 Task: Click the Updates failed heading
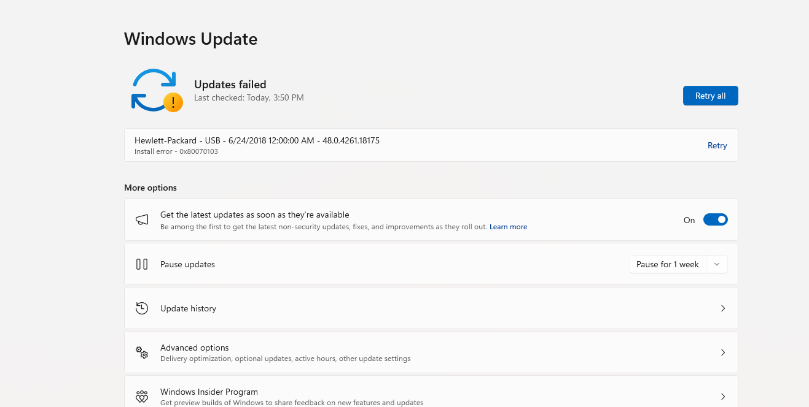pyautogui.click(x=230, y=85)
